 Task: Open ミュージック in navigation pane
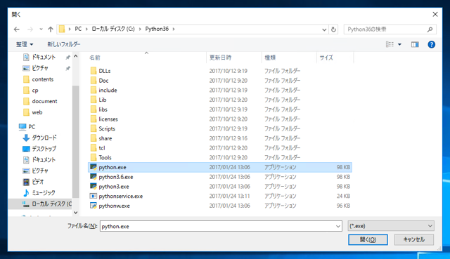[44, 193]
